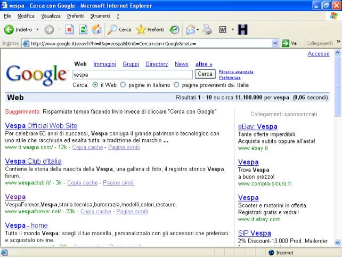
Task: Open the File menu
Action: click(7, 16)
